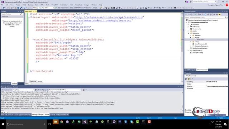229x129 pixels.
Task: Open Chrome from the taskbar
Action: pos(62,122)
